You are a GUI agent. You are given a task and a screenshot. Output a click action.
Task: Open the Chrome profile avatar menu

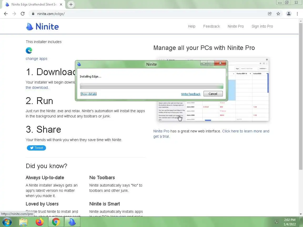coord(289,14)
